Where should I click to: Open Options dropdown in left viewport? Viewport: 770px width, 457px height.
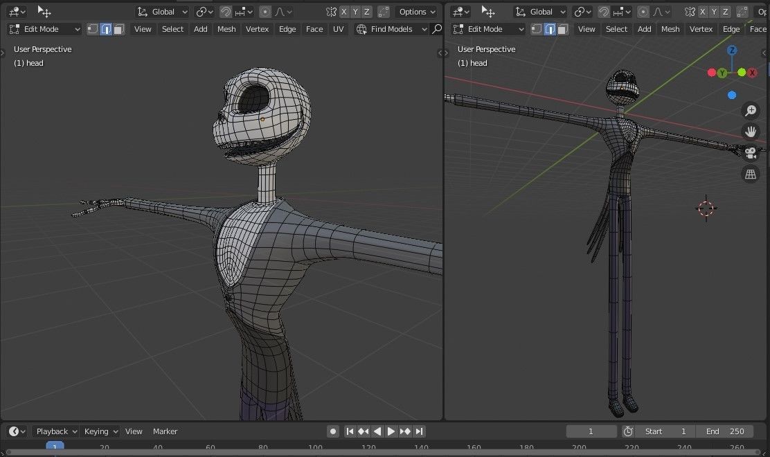pos(417,12)
